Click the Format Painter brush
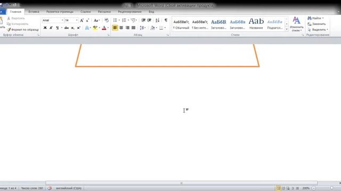Screen dimensions: 341x191 (9, 30)
